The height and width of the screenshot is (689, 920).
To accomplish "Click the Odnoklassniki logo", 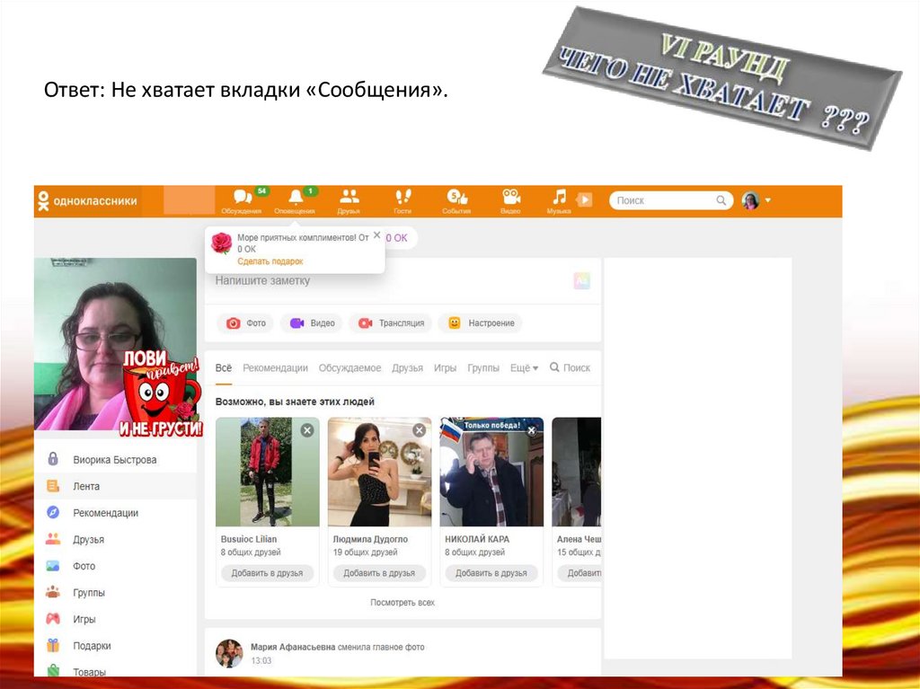I will (x=87, y=200).
